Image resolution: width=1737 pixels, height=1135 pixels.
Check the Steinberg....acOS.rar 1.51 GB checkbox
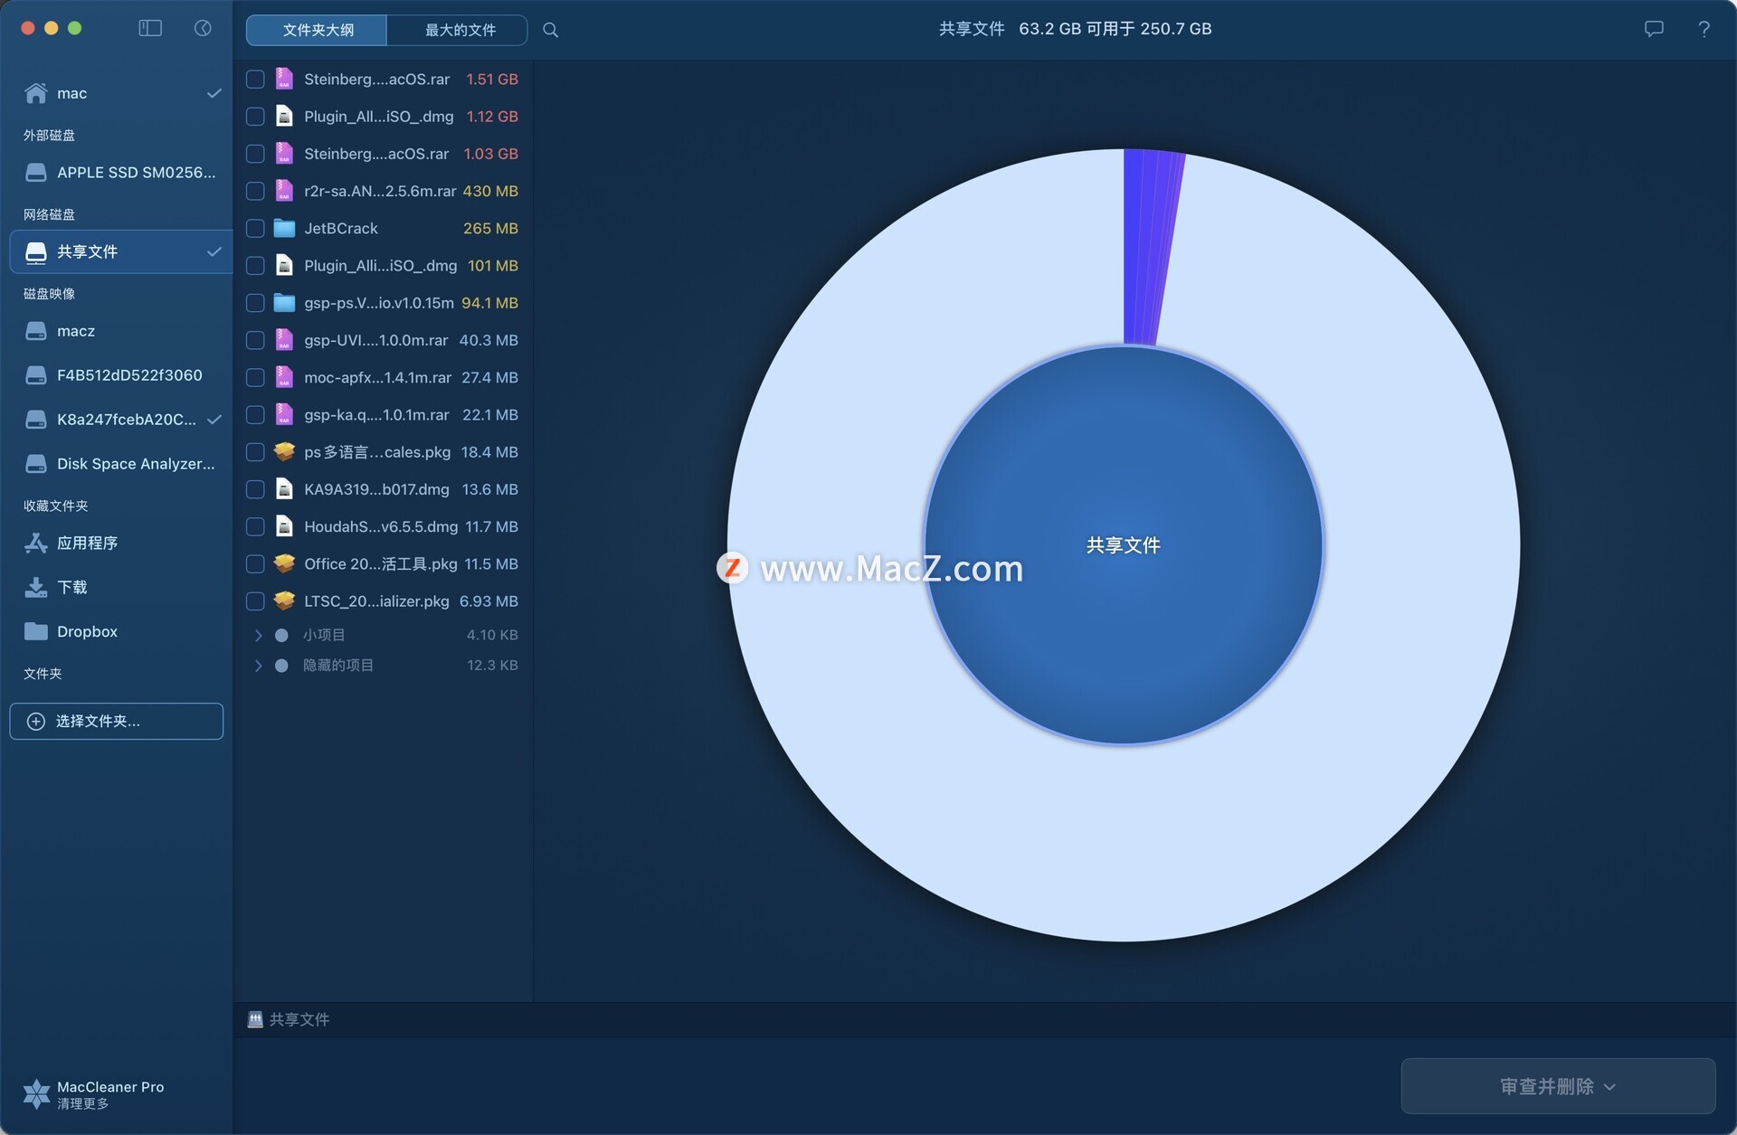[x=255, y=79]
